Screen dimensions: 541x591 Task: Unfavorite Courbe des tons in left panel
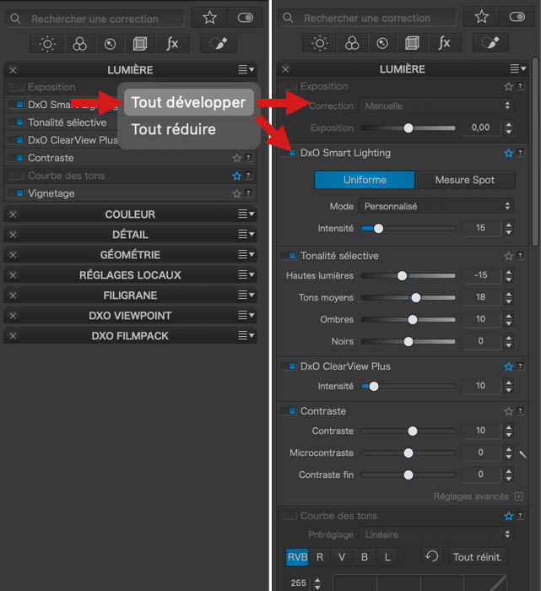pos(236,176)
